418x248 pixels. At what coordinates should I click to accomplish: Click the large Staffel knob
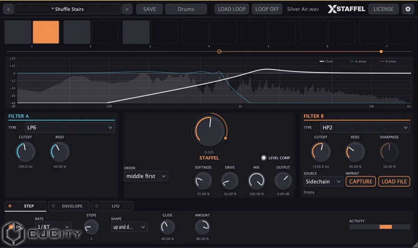pos(209,131)
